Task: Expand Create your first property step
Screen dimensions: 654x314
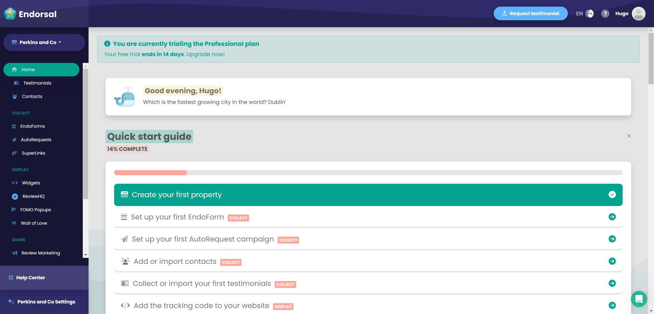Action: pyautogui.click(x=368, y=195)
